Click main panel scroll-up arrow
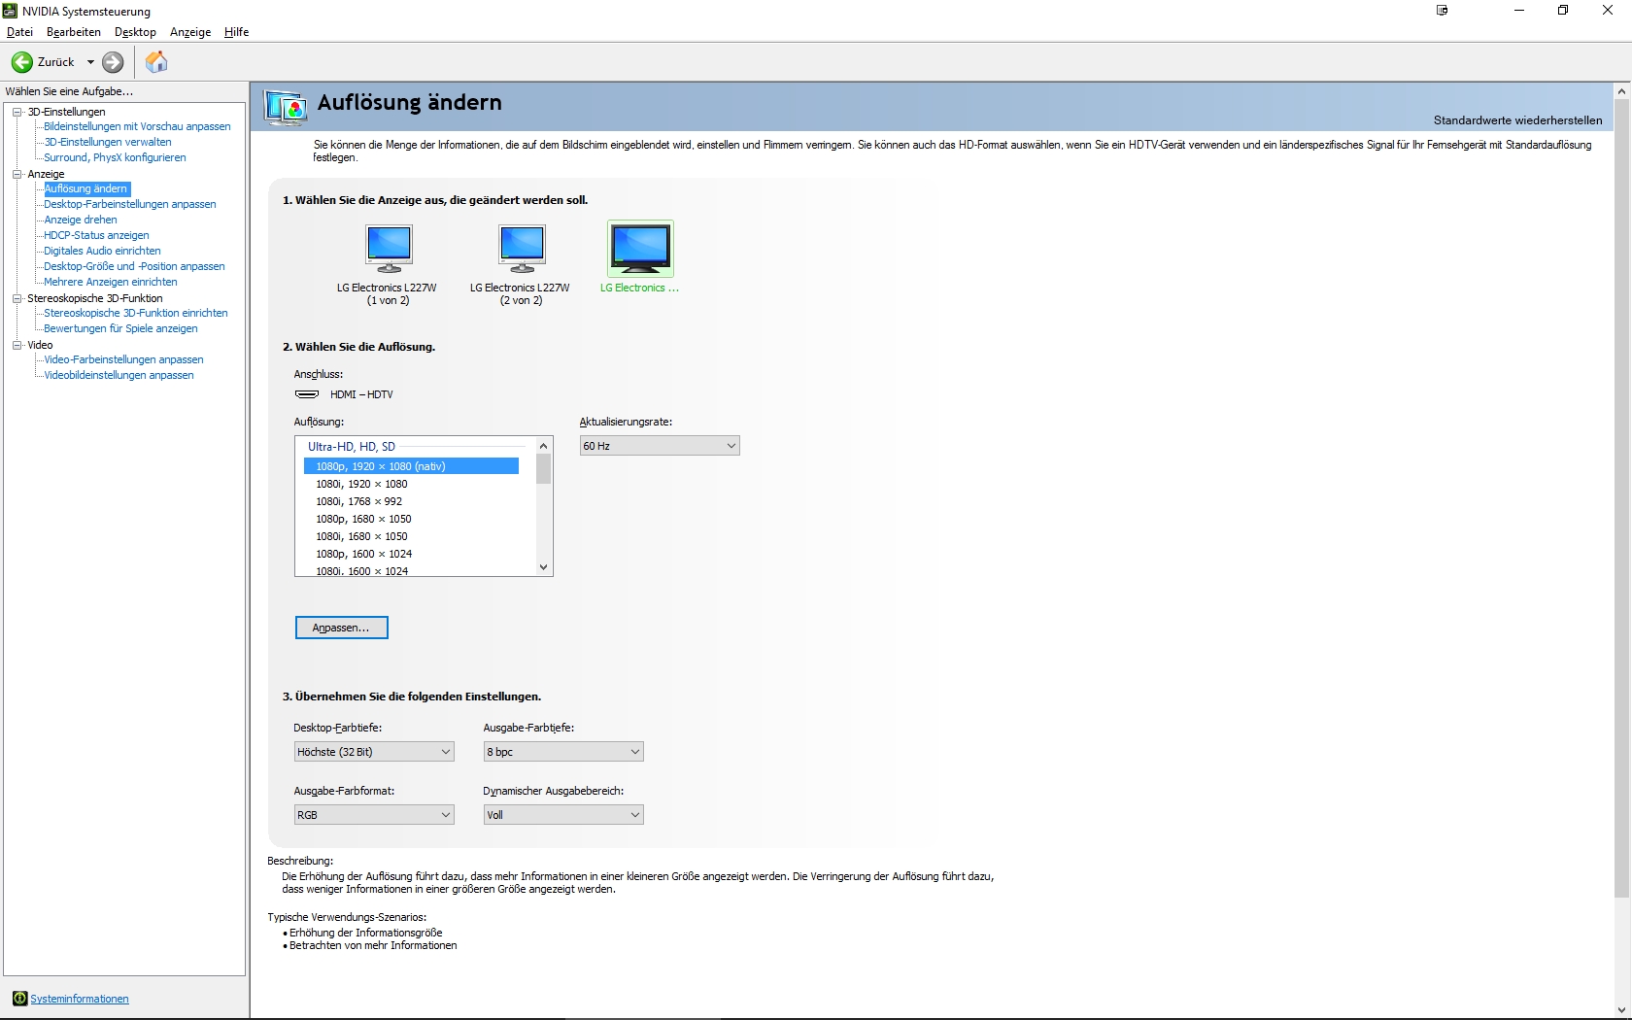1632x1020 pixels. click(1621, 91)
